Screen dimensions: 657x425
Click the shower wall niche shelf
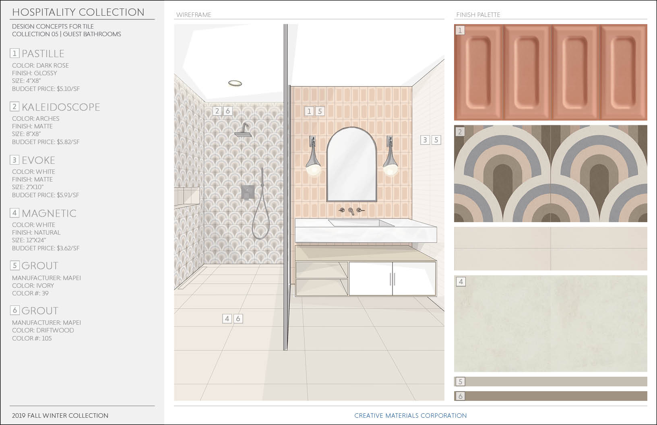pos(187,196)
